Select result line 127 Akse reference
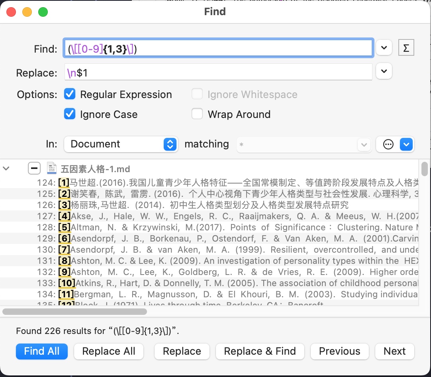 tap(239, 216)
